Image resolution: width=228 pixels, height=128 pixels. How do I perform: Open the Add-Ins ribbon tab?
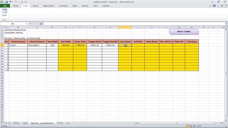(106, 6)
